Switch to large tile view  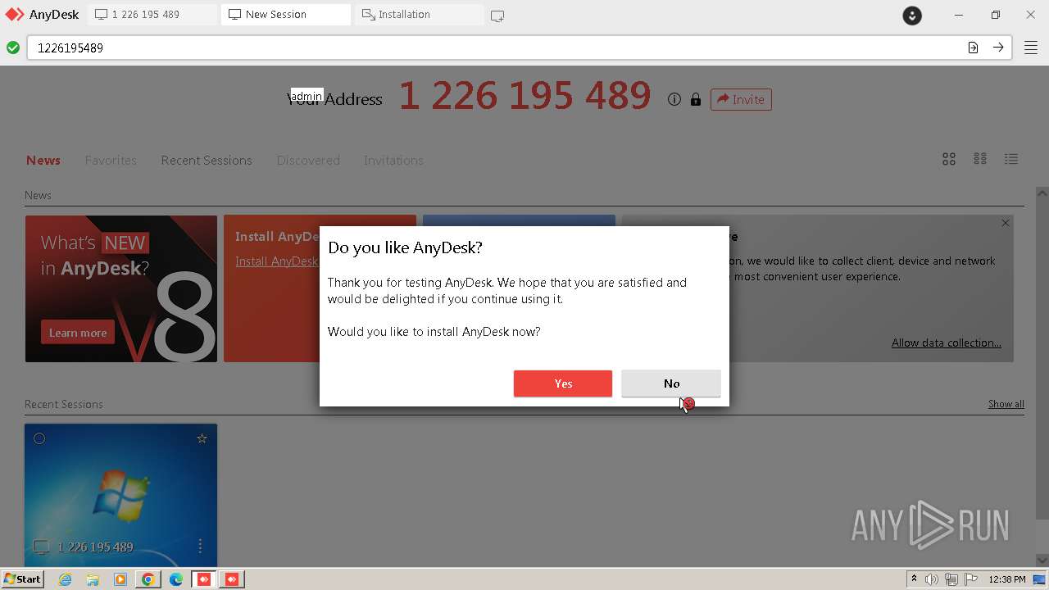[949, 159]
